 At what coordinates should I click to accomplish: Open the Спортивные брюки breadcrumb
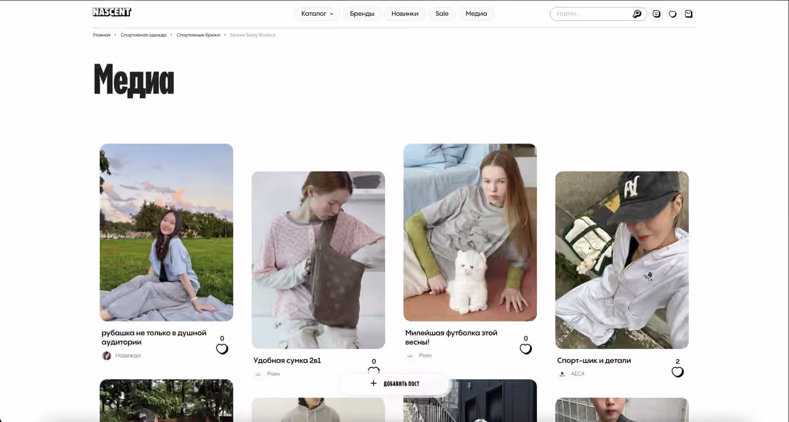tap(198, 35)
